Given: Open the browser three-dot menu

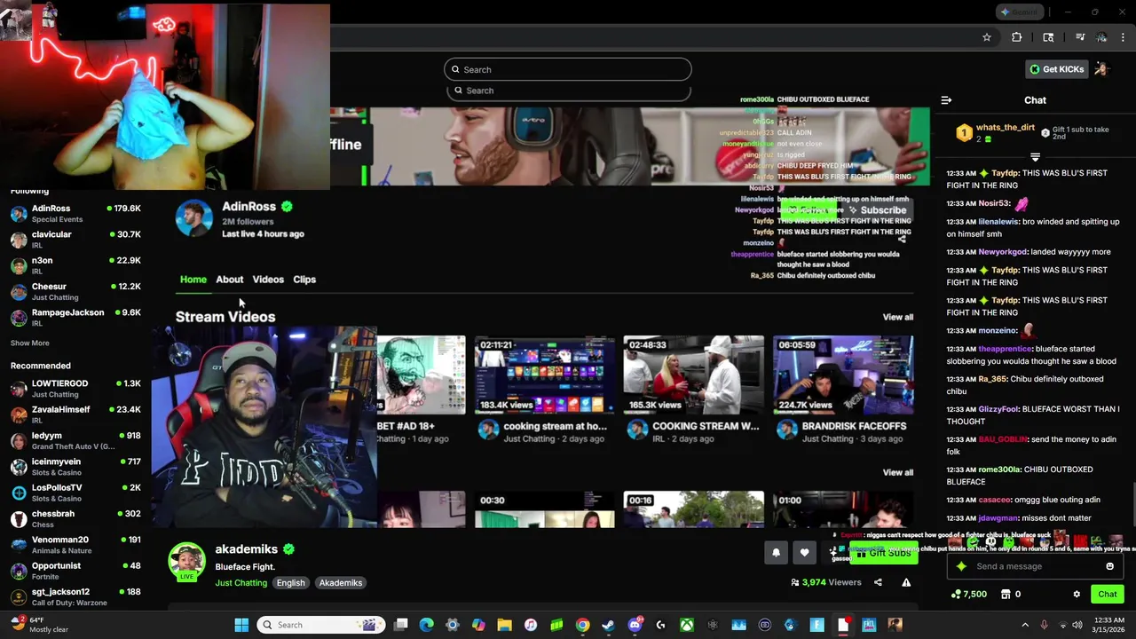Looking at the screenshot, I should [1124, 37].
